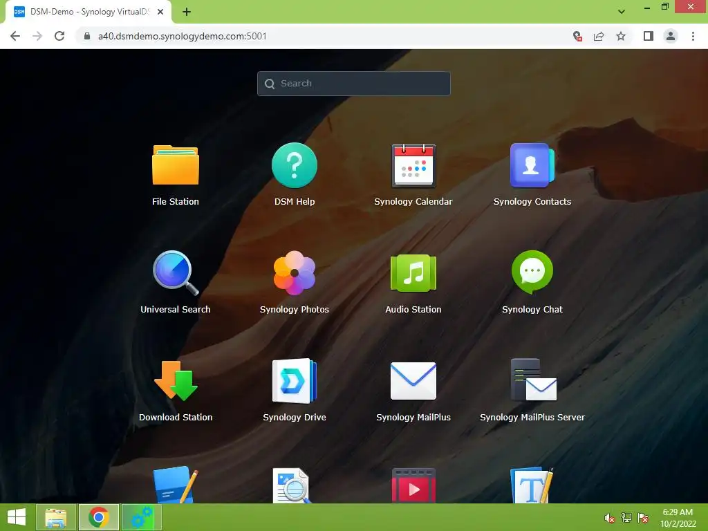Image resolution: width=708 pixels, height=531 pixels.
Task: Open Synology Contacts app
Action: pos(532,165)
